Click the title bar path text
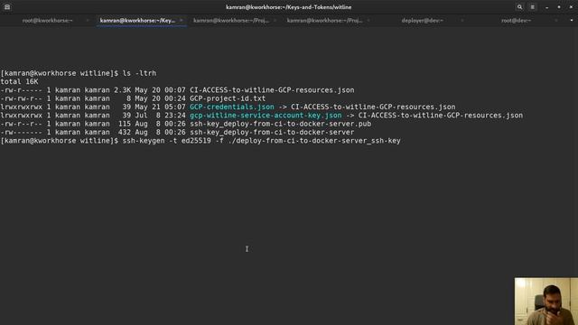The width and height of the screenshot is (578, 325). click(289, 7)
